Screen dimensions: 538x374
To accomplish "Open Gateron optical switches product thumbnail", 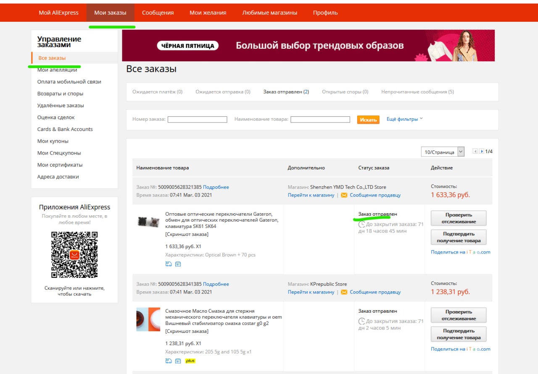I will click(x=148, y=221).
